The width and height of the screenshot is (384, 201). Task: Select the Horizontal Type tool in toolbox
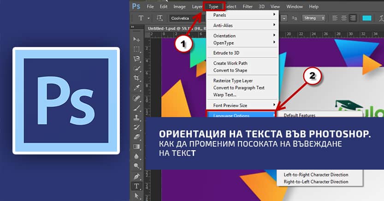[136, 186]
